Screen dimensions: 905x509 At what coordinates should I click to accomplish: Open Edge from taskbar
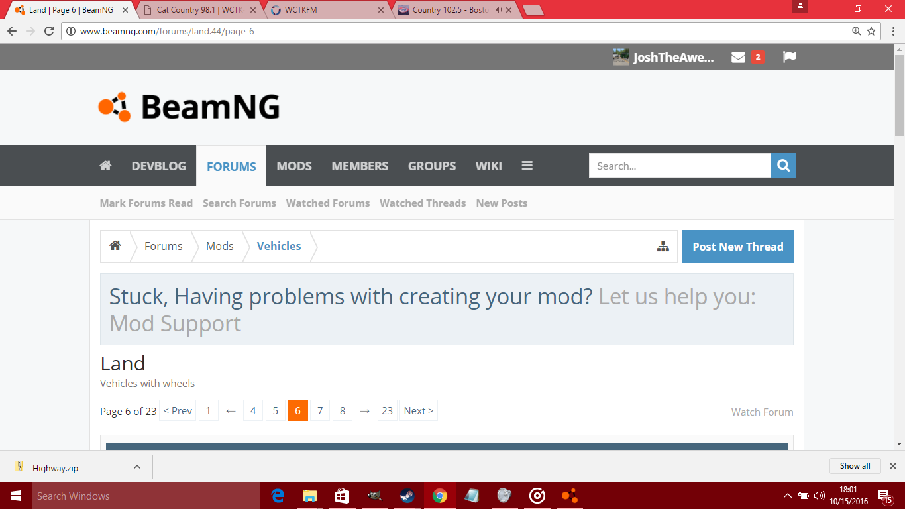coord(278,496)
